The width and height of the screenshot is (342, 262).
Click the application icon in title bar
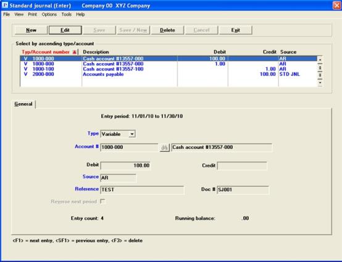(4, 5)
